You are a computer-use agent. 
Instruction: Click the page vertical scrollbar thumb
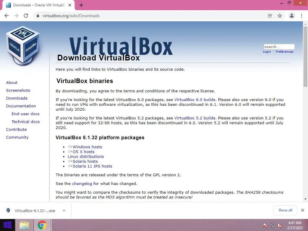click(305, 56)
